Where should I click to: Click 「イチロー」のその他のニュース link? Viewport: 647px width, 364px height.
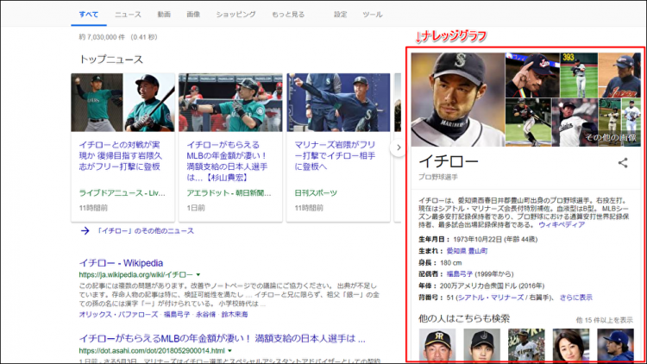click(145, 230)
